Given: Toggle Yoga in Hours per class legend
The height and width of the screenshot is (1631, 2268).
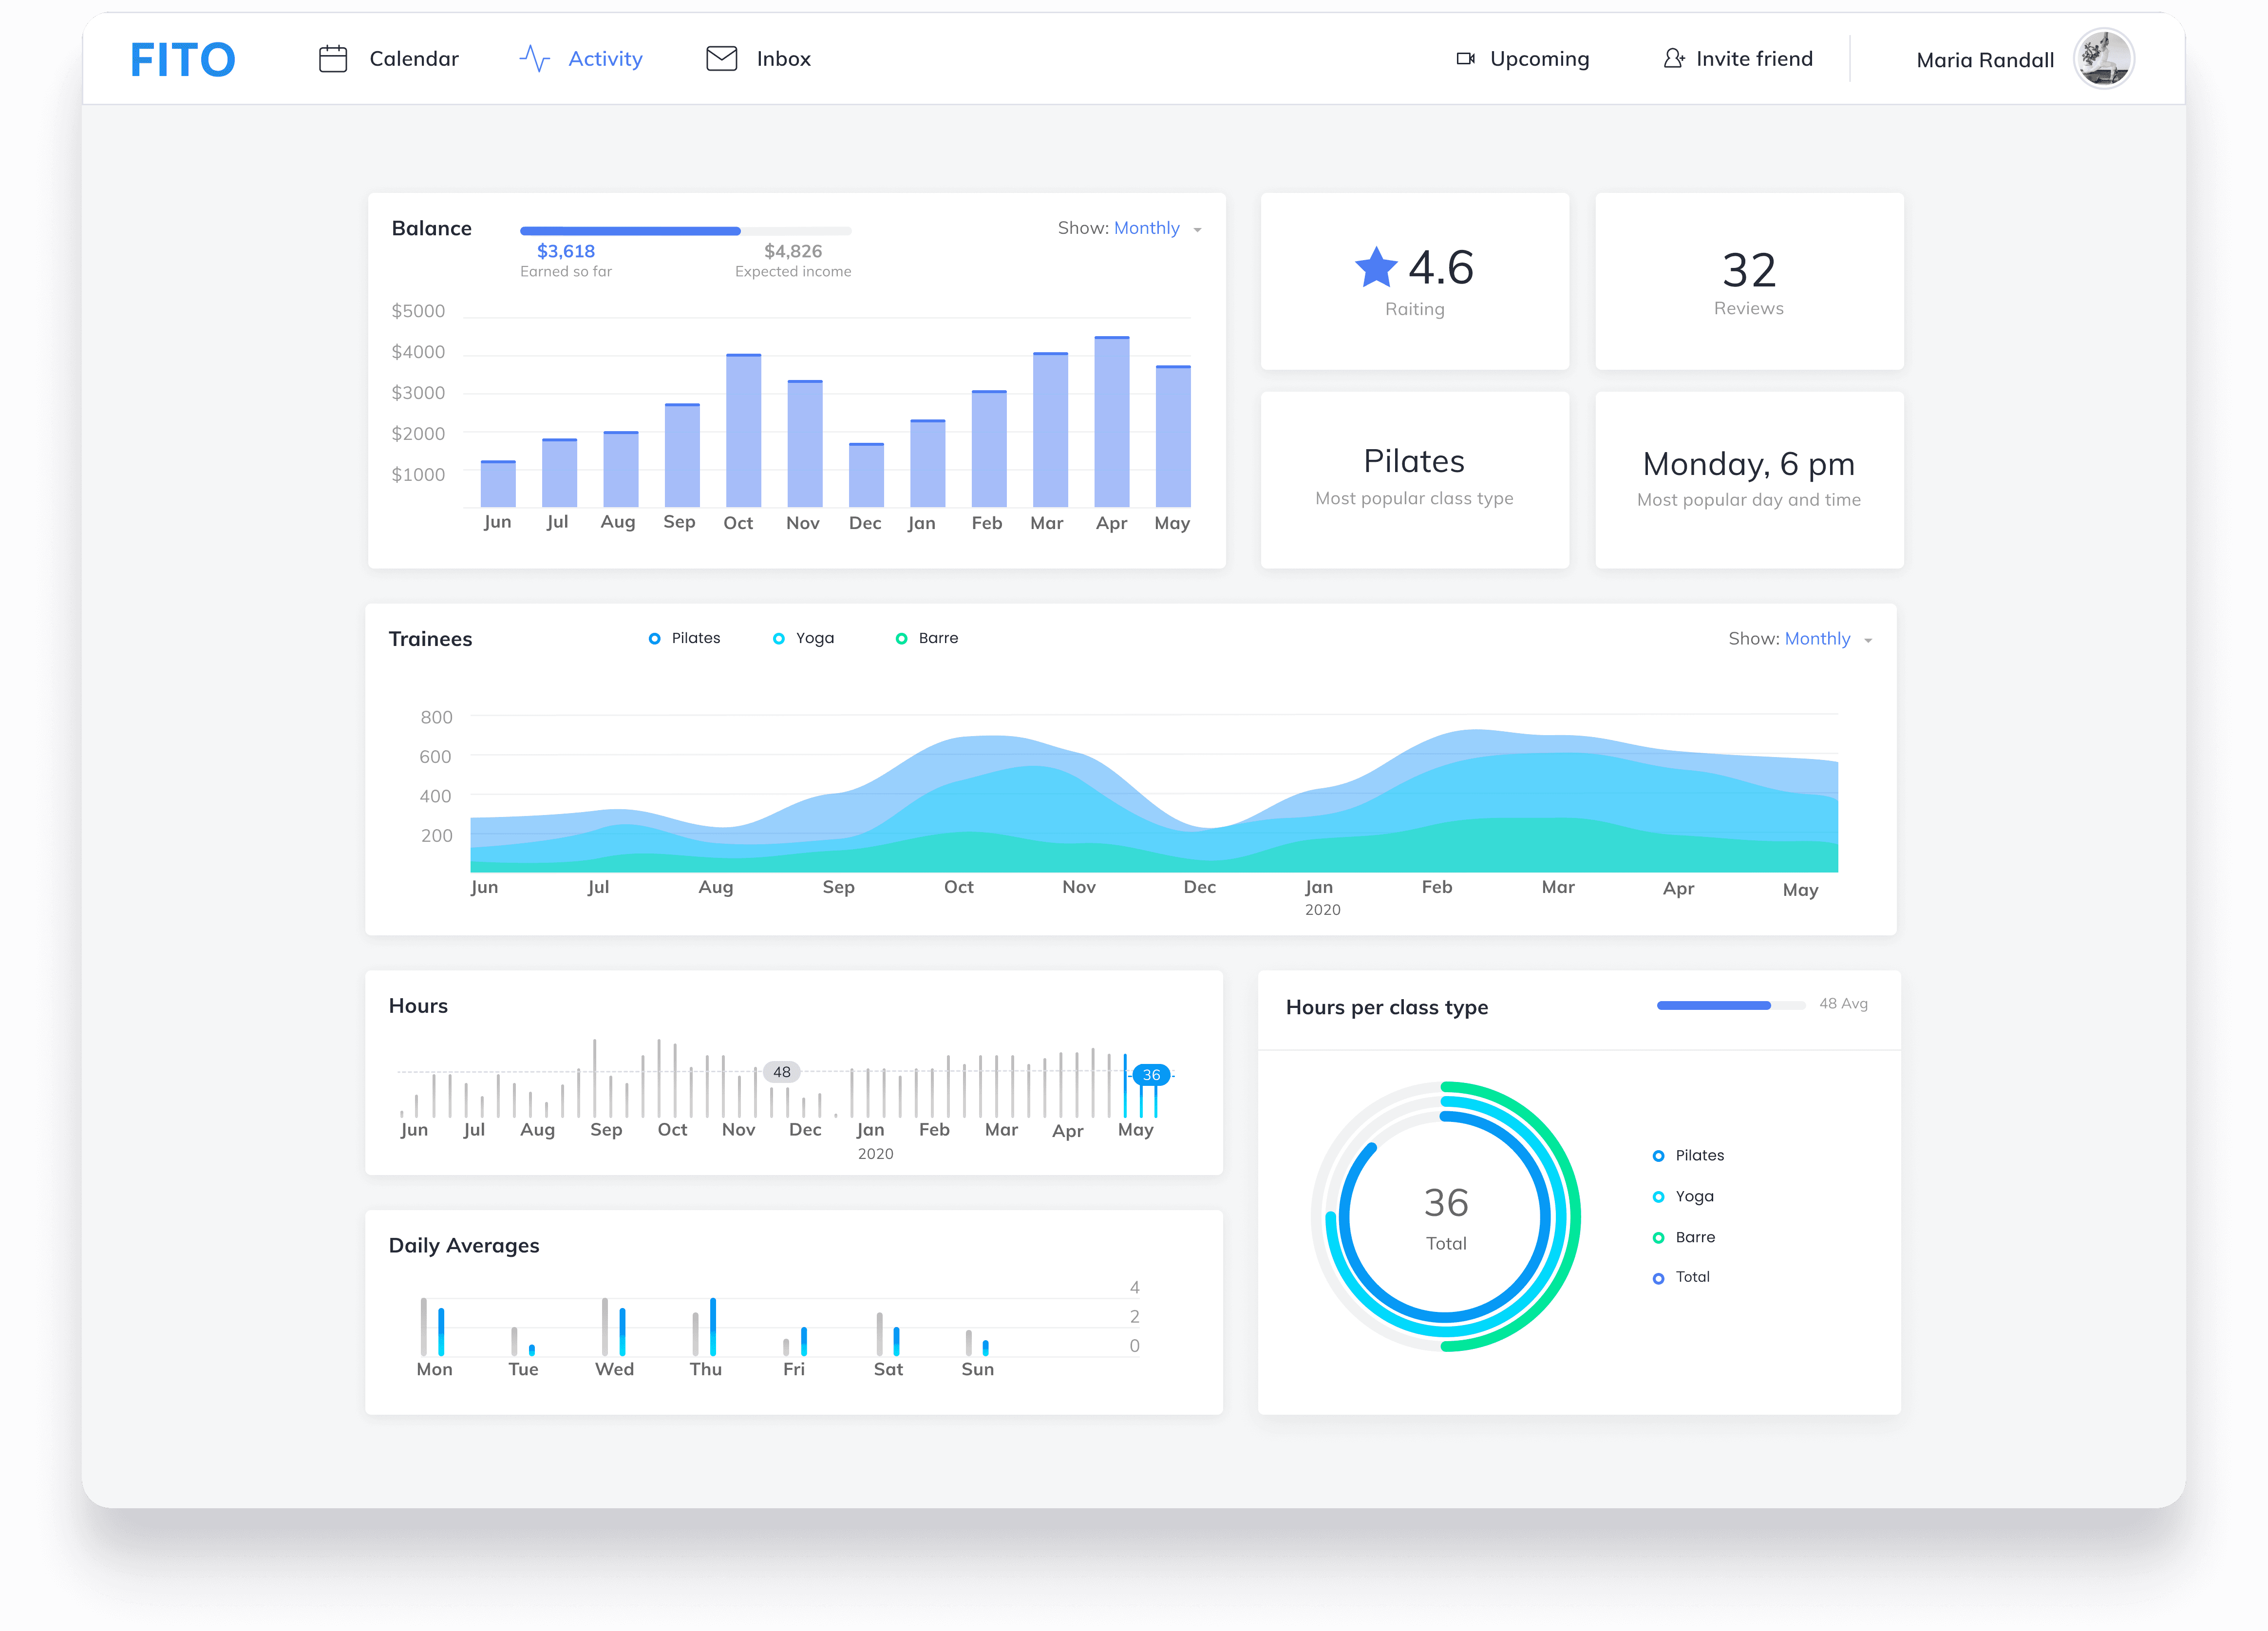Looking at the screenshot, I should coord(1683,1196).
